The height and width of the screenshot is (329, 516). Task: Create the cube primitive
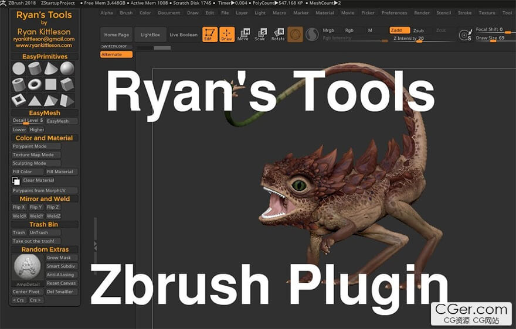click(x=67, y=84)
